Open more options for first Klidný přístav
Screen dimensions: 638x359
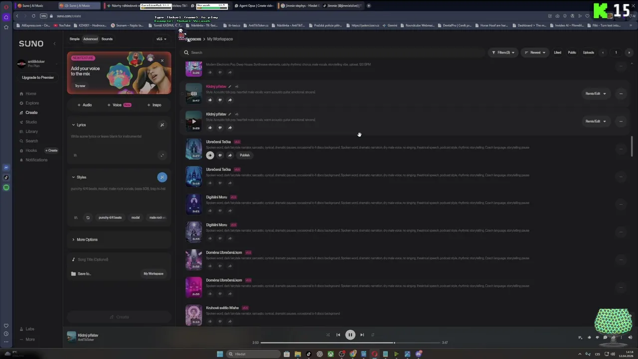point(621,94)
